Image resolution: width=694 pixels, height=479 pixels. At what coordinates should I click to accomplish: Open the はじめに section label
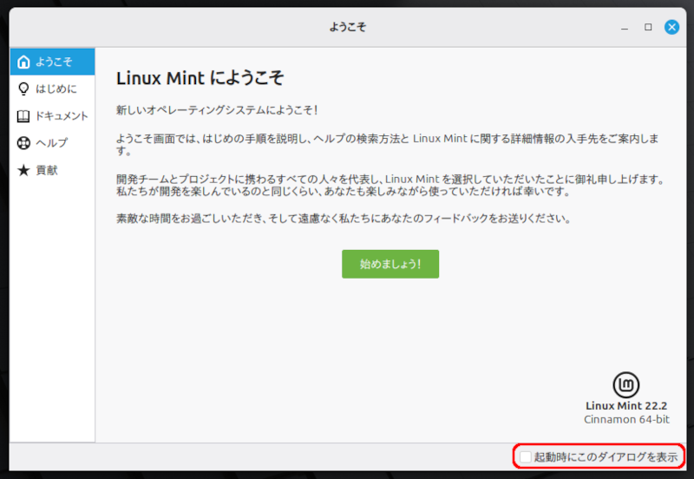tap(56, 89)
